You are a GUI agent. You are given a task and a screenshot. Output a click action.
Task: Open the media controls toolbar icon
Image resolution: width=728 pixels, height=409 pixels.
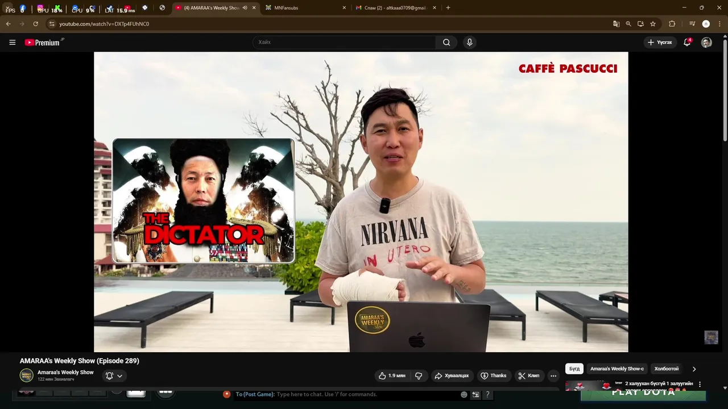point(692,24)
